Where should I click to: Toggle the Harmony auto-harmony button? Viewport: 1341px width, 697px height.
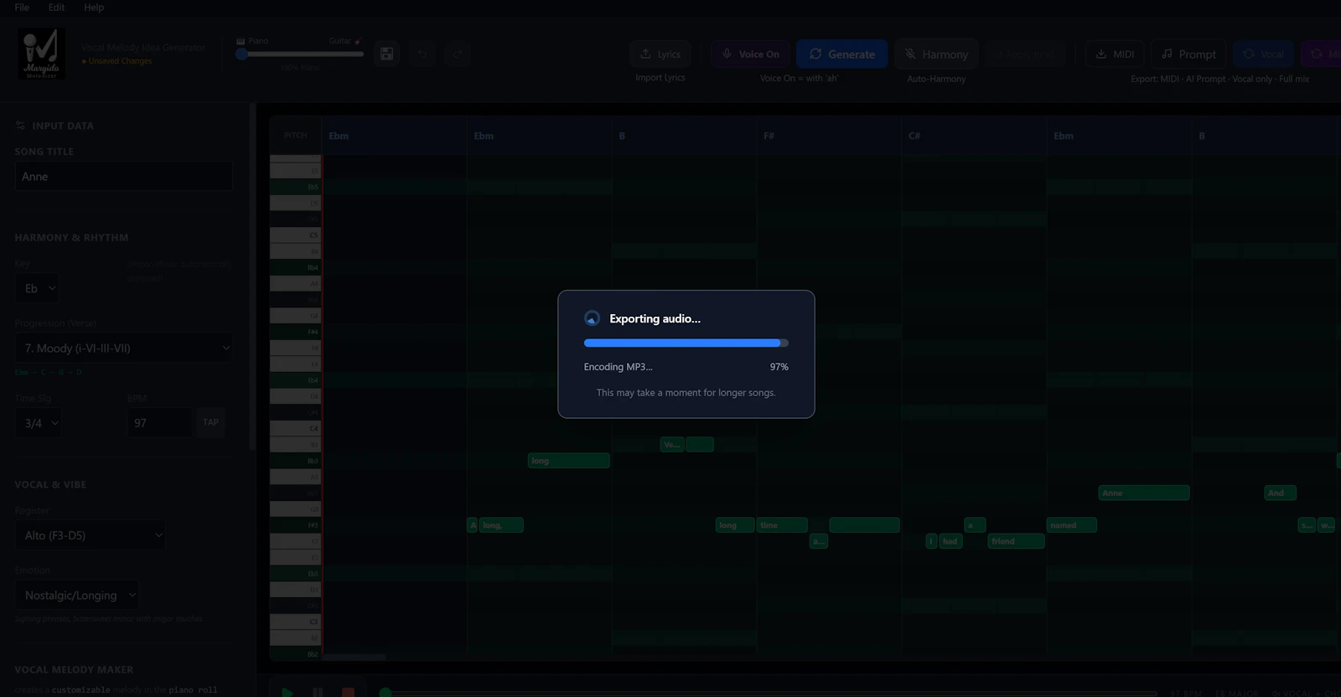point(936,54)
